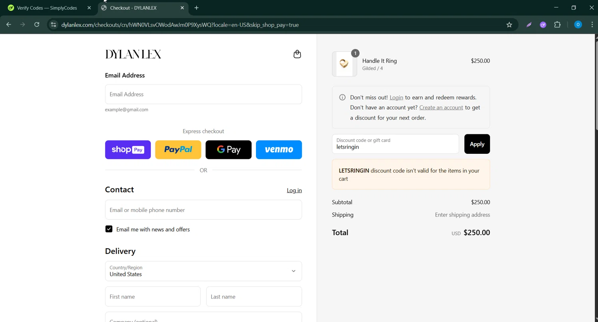Image resolution: width=598 pixels, height=322 pixels.
Task: Focus Email or mobile phone number field
Action: point(203,210)
